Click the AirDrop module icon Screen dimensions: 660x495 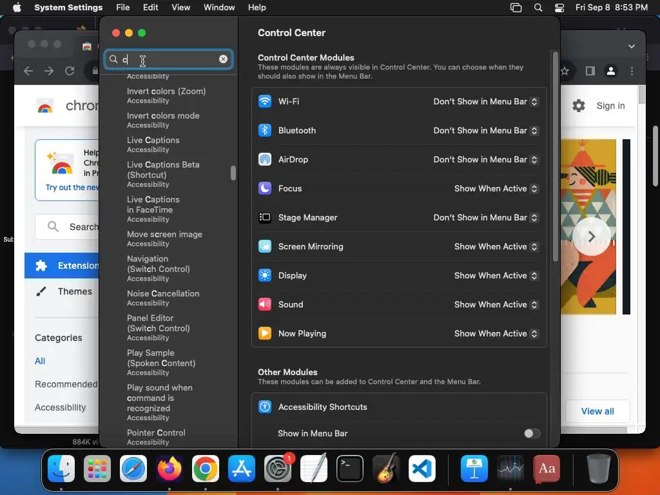[x=265, y=160]
